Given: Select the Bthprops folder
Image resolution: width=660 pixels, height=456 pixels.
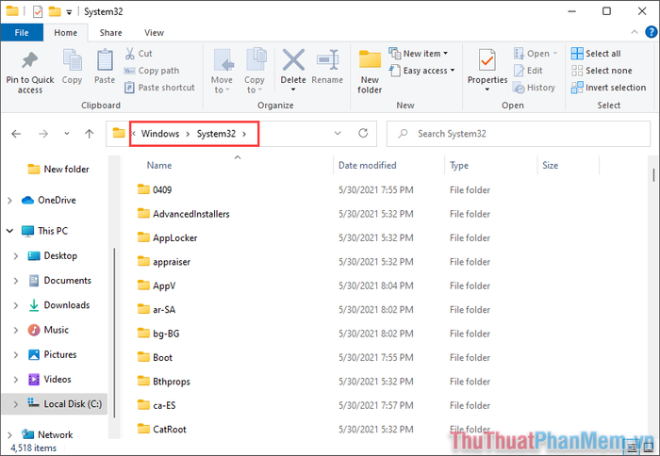Looking at the screenshot, I should [x=172, y=382].
